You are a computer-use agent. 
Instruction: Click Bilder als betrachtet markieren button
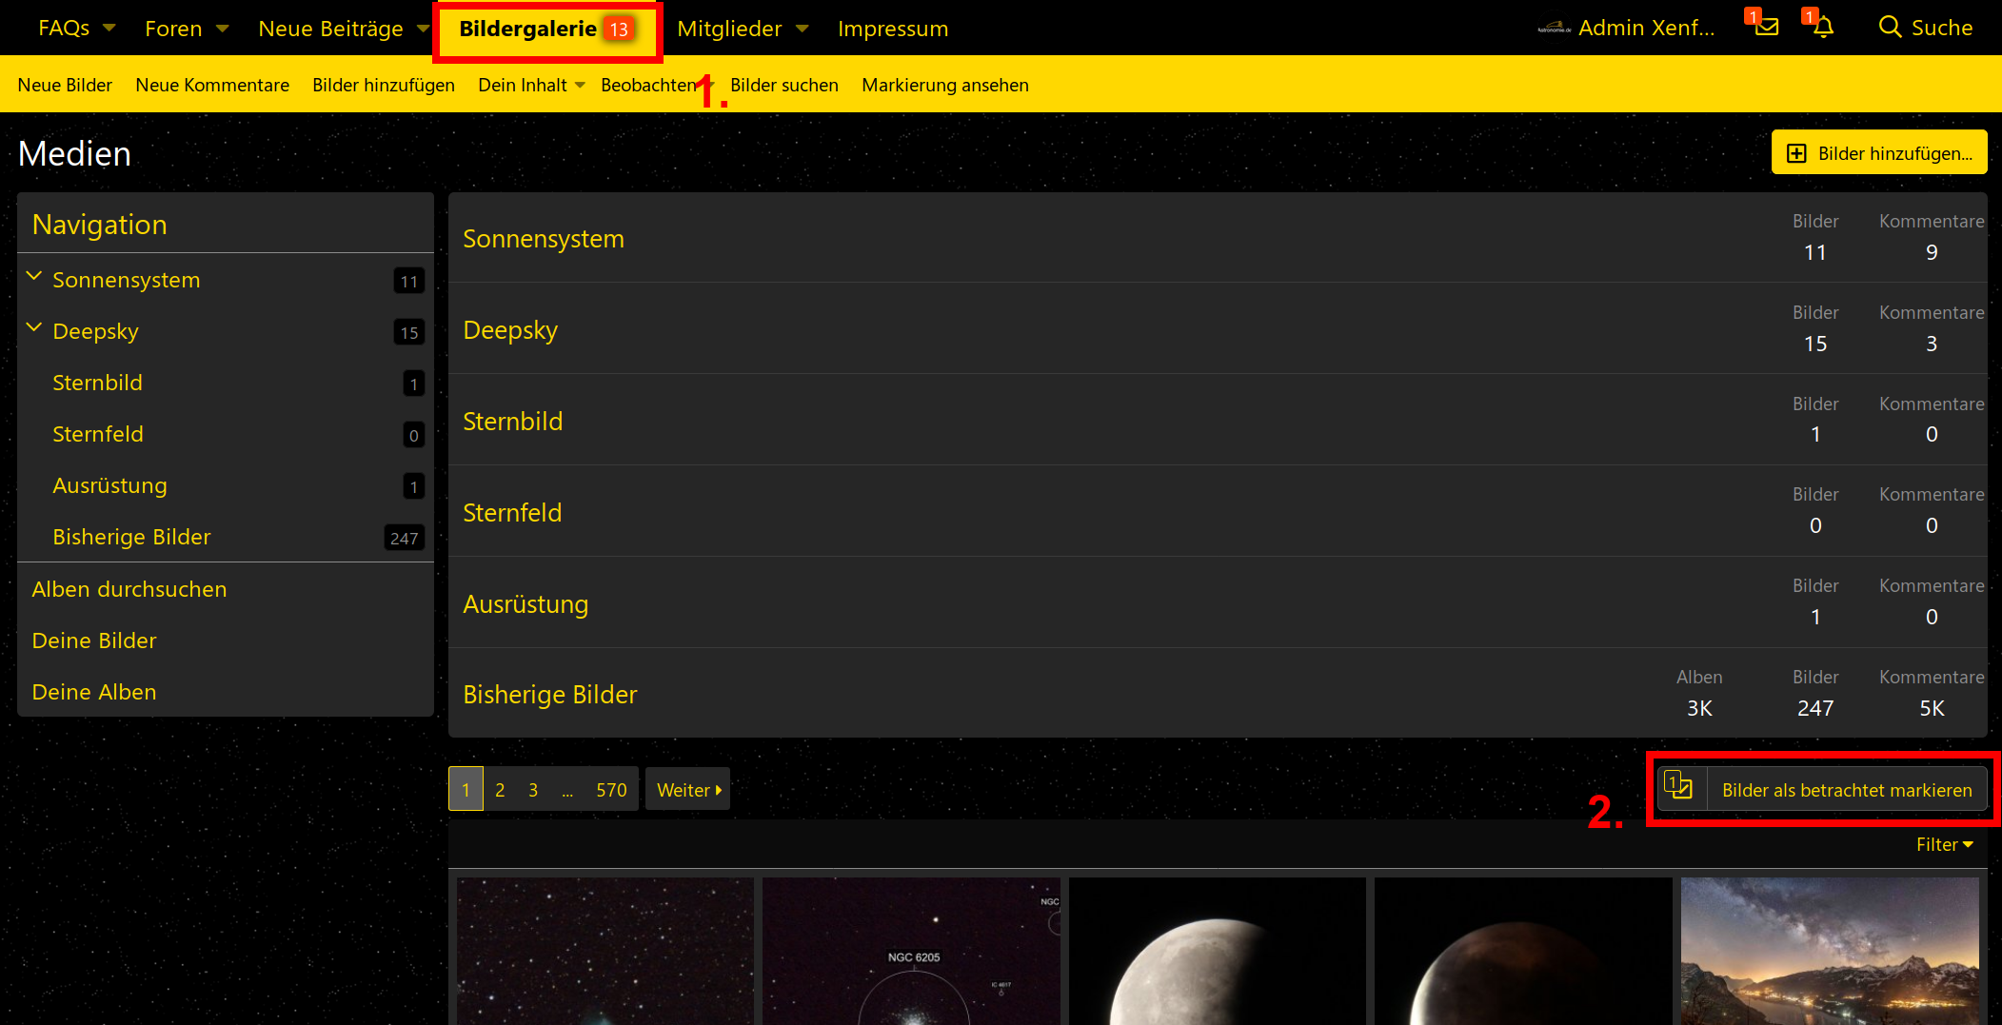click(x=1822, y=789)
